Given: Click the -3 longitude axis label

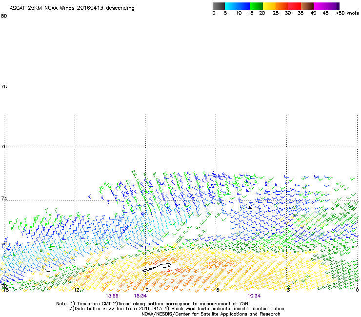Looking at the screenshot, I should pyautogui.click(x=287, y=290).
